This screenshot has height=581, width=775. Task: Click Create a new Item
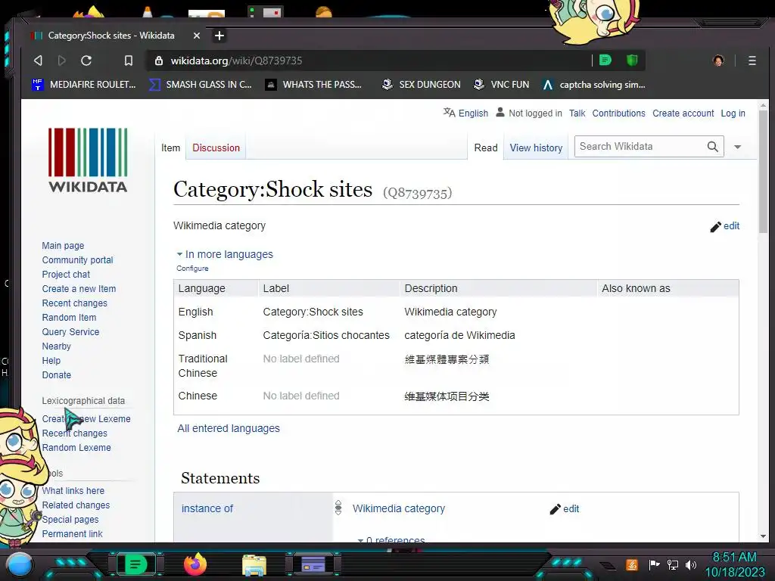79,288
